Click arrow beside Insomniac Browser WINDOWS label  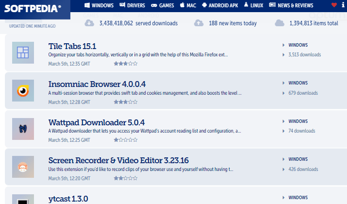(x=283, y=83)
